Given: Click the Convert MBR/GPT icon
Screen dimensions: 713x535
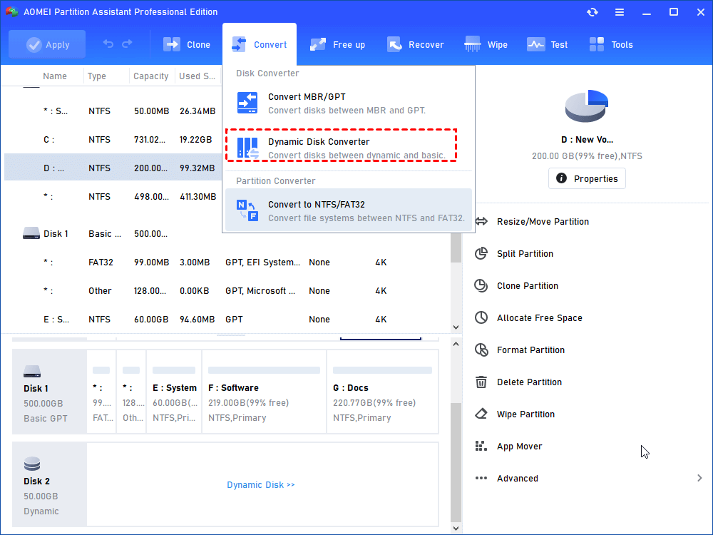Looking at the screenshot, I should 247,103.
